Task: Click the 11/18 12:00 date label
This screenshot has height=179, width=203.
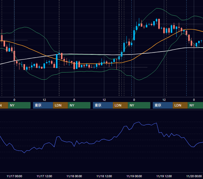Action: pos(104,176)
